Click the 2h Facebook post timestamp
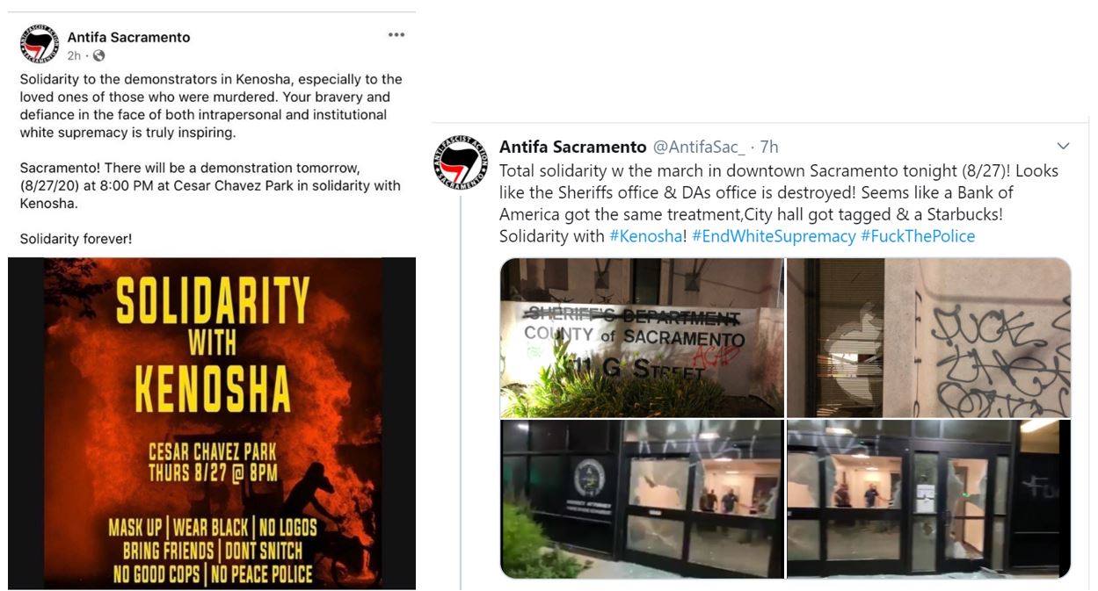Screen dimensions: 1098x591 74,55
